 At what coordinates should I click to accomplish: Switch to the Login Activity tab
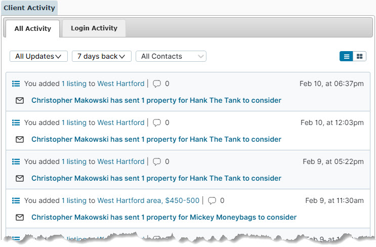(94, 28)
